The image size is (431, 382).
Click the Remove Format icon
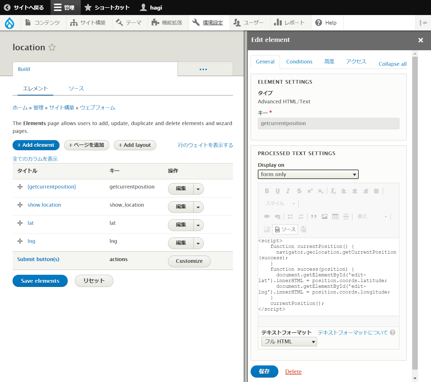pos(333,191)
